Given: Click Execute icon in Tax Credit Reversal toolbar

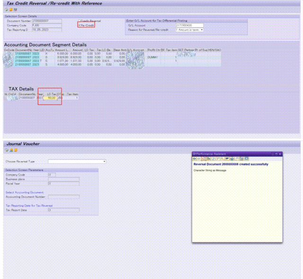Looking at the screenshot, I should coord(6,9).
